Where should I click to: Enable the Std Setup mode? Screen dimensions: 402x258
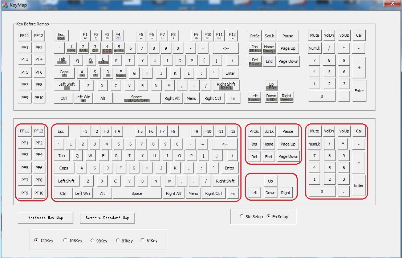point(241,216)
